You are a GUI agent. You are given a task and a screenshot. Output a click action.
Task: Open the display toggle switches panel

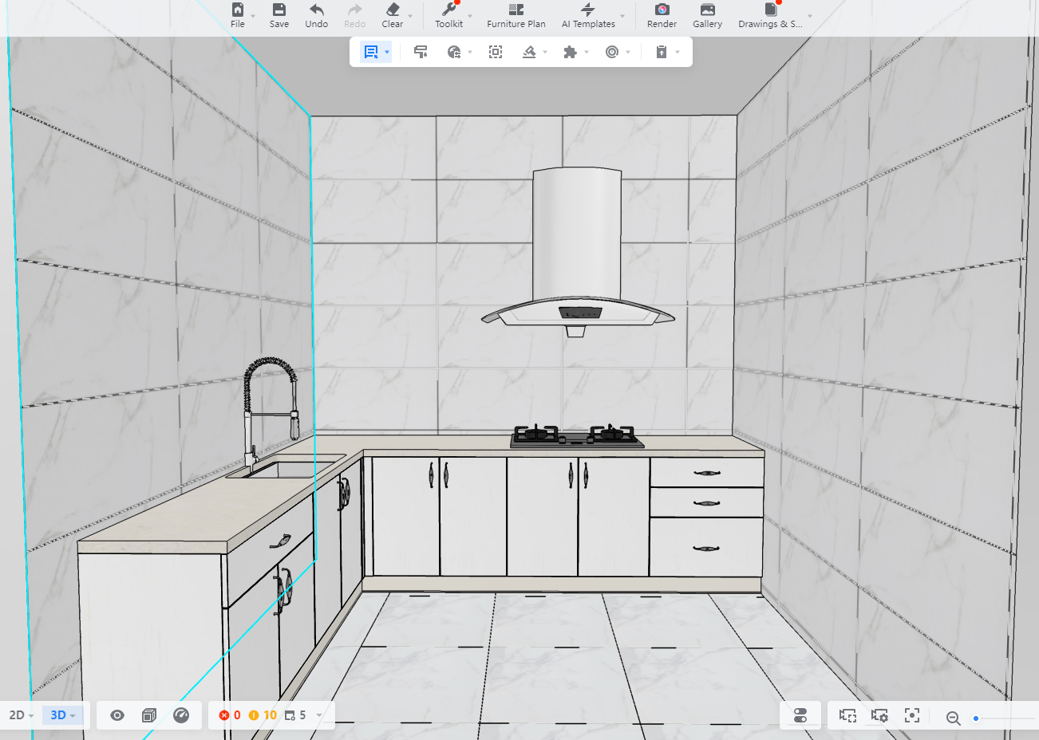point(800,715)
